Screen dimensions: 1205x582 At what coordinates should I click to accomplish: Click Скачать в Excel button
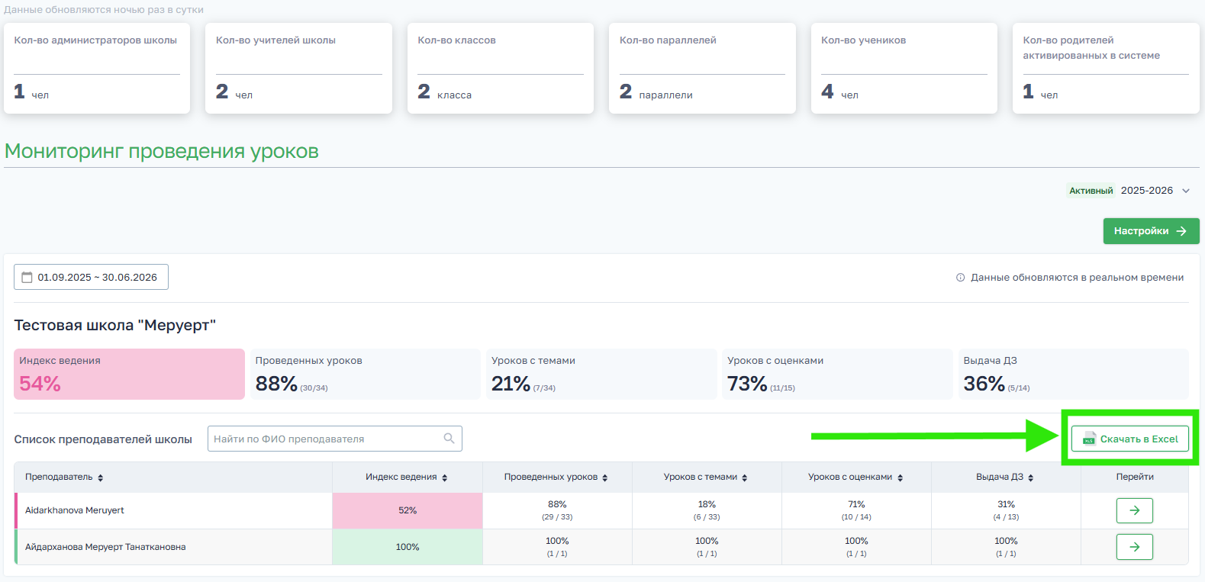click(x=1130, y=439)
